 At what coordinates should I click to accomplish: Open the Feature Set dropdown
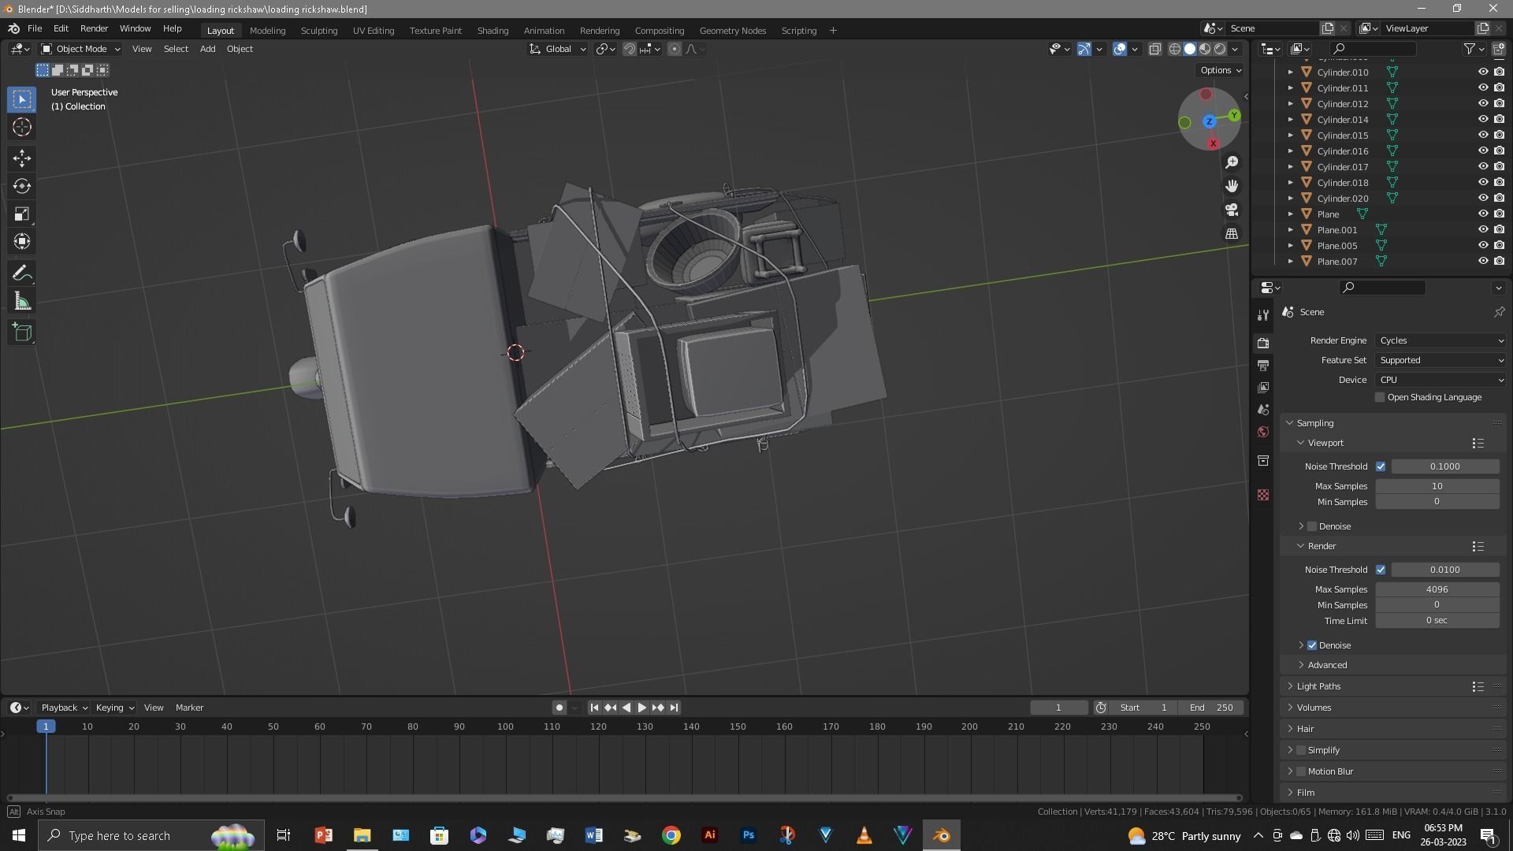[x=1441, y=360]
